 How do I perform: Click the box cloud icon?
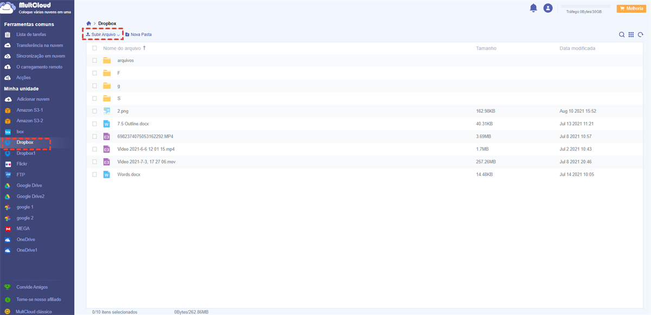tap(8, 132)
